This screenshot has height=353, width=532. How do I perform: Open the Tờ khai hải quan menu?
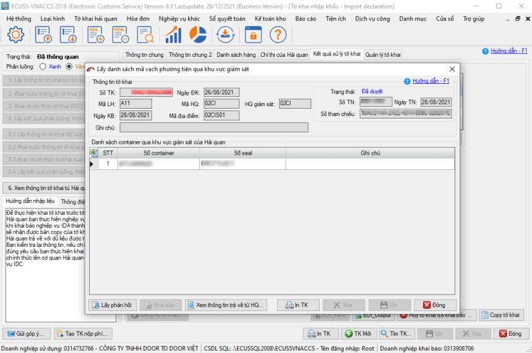(x=96, y=19)
